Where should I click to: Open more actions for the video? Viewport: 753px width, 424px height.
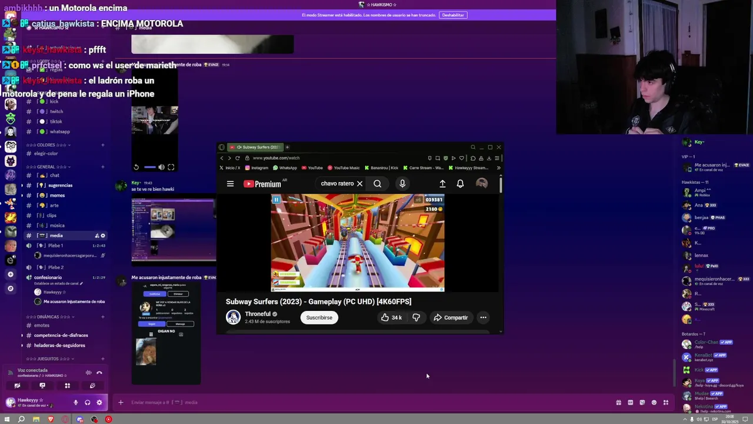click(483, 317)
